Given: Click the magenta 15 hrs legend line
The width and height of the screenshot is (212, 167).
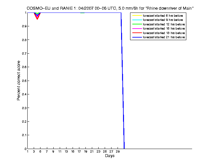Looking at the screenshot, I should (137, 29).
